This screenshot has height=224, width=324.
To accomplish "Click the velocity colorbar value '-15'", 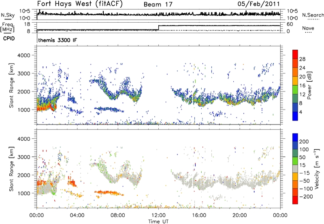I will pyautogui.click(x=305, y=173).
